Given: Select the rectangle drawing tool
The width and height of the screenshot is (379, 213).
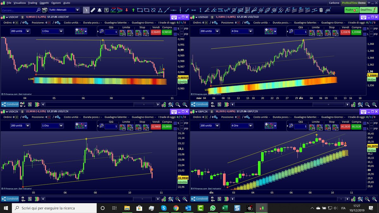Looking at the screenshot, I should point(140,10).
